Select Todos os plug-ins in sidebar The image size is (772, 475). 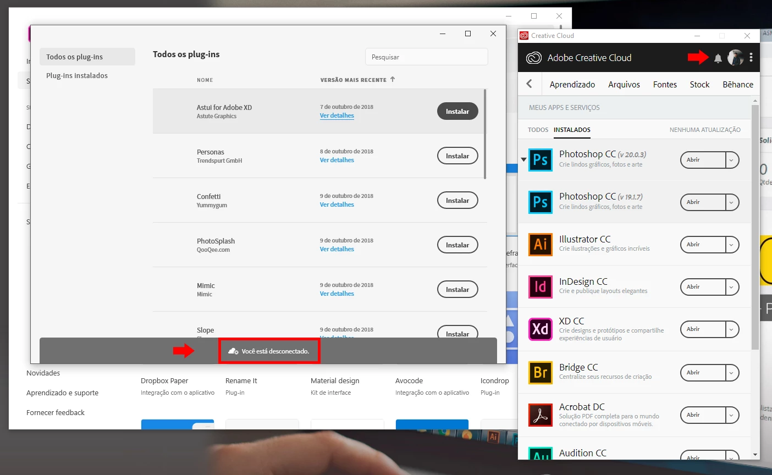[x=87, y=57]
